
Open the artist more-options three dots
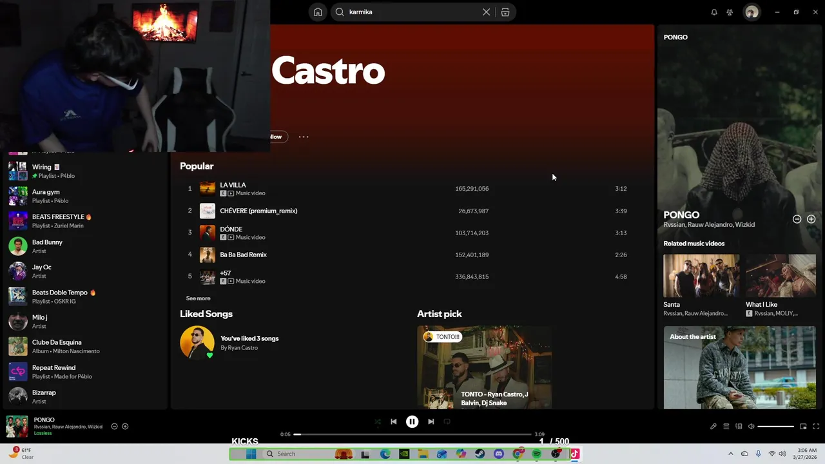[304, 137]
